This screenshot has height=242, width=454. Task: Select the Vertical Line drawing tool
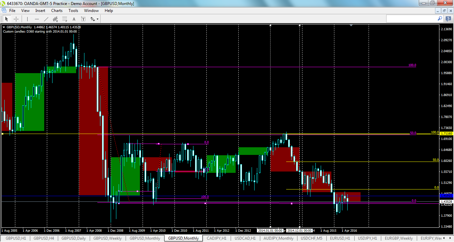27,19
